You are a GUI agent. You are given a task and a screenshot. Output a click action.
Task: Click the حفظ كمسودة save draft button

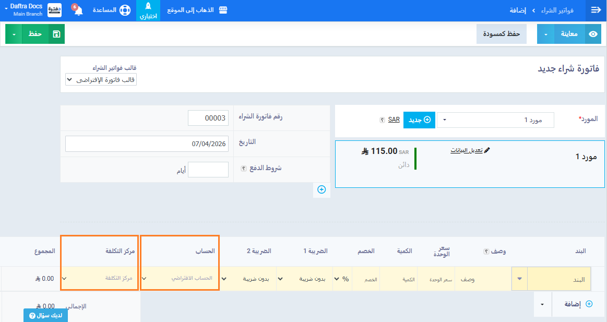501,34
